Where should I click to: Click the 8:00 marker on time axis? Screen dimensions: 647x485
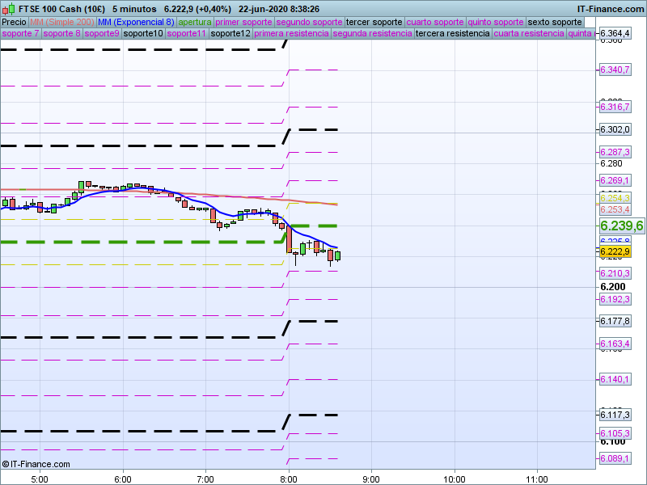point(289,478)
